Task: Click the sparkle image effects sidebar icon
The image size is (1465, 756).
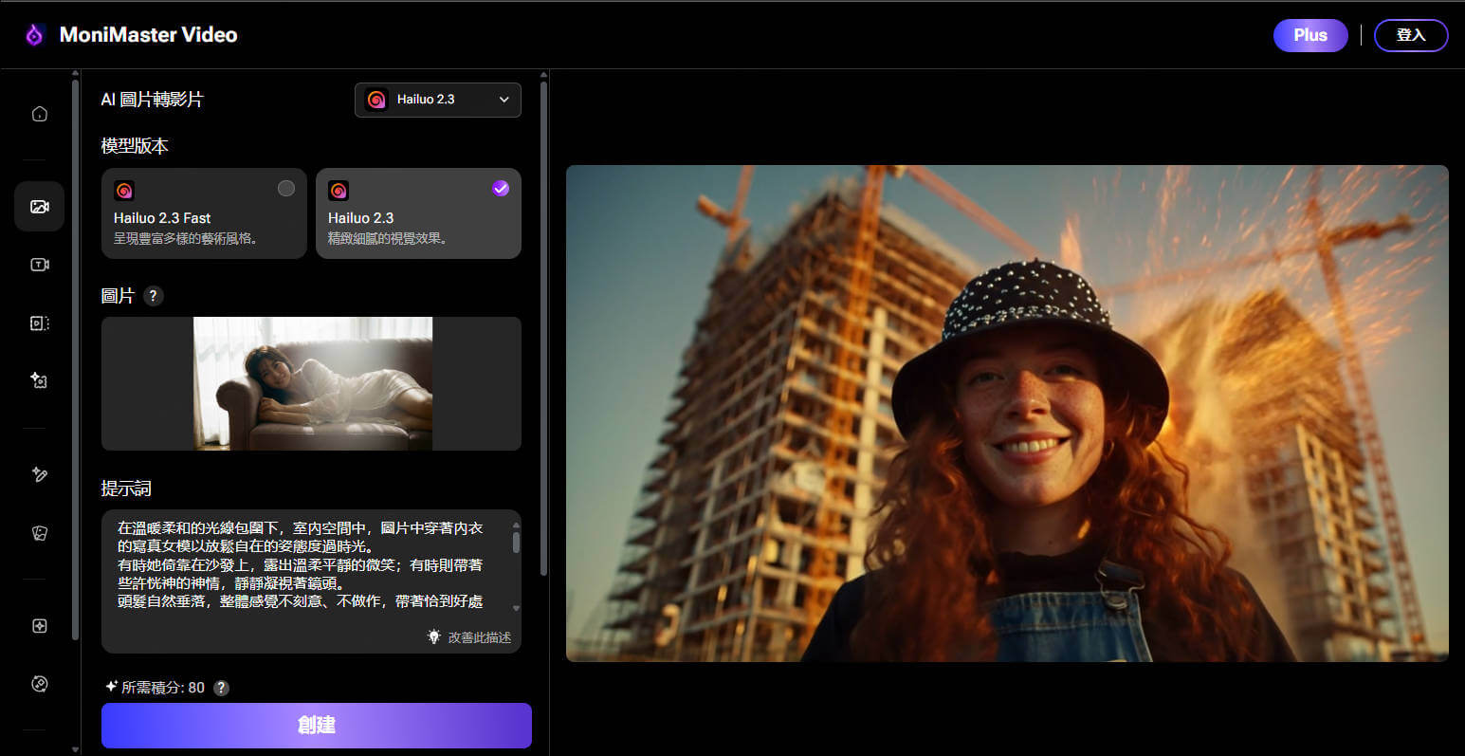Action: coord(39,380)
